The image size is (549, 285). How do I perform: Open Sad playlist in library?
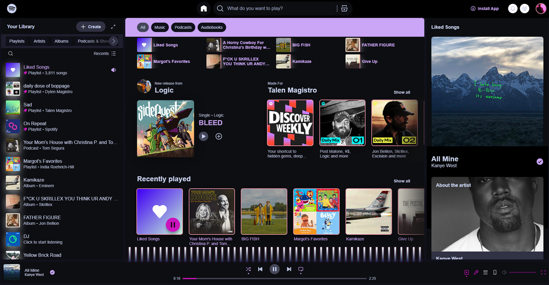(62, 108)
